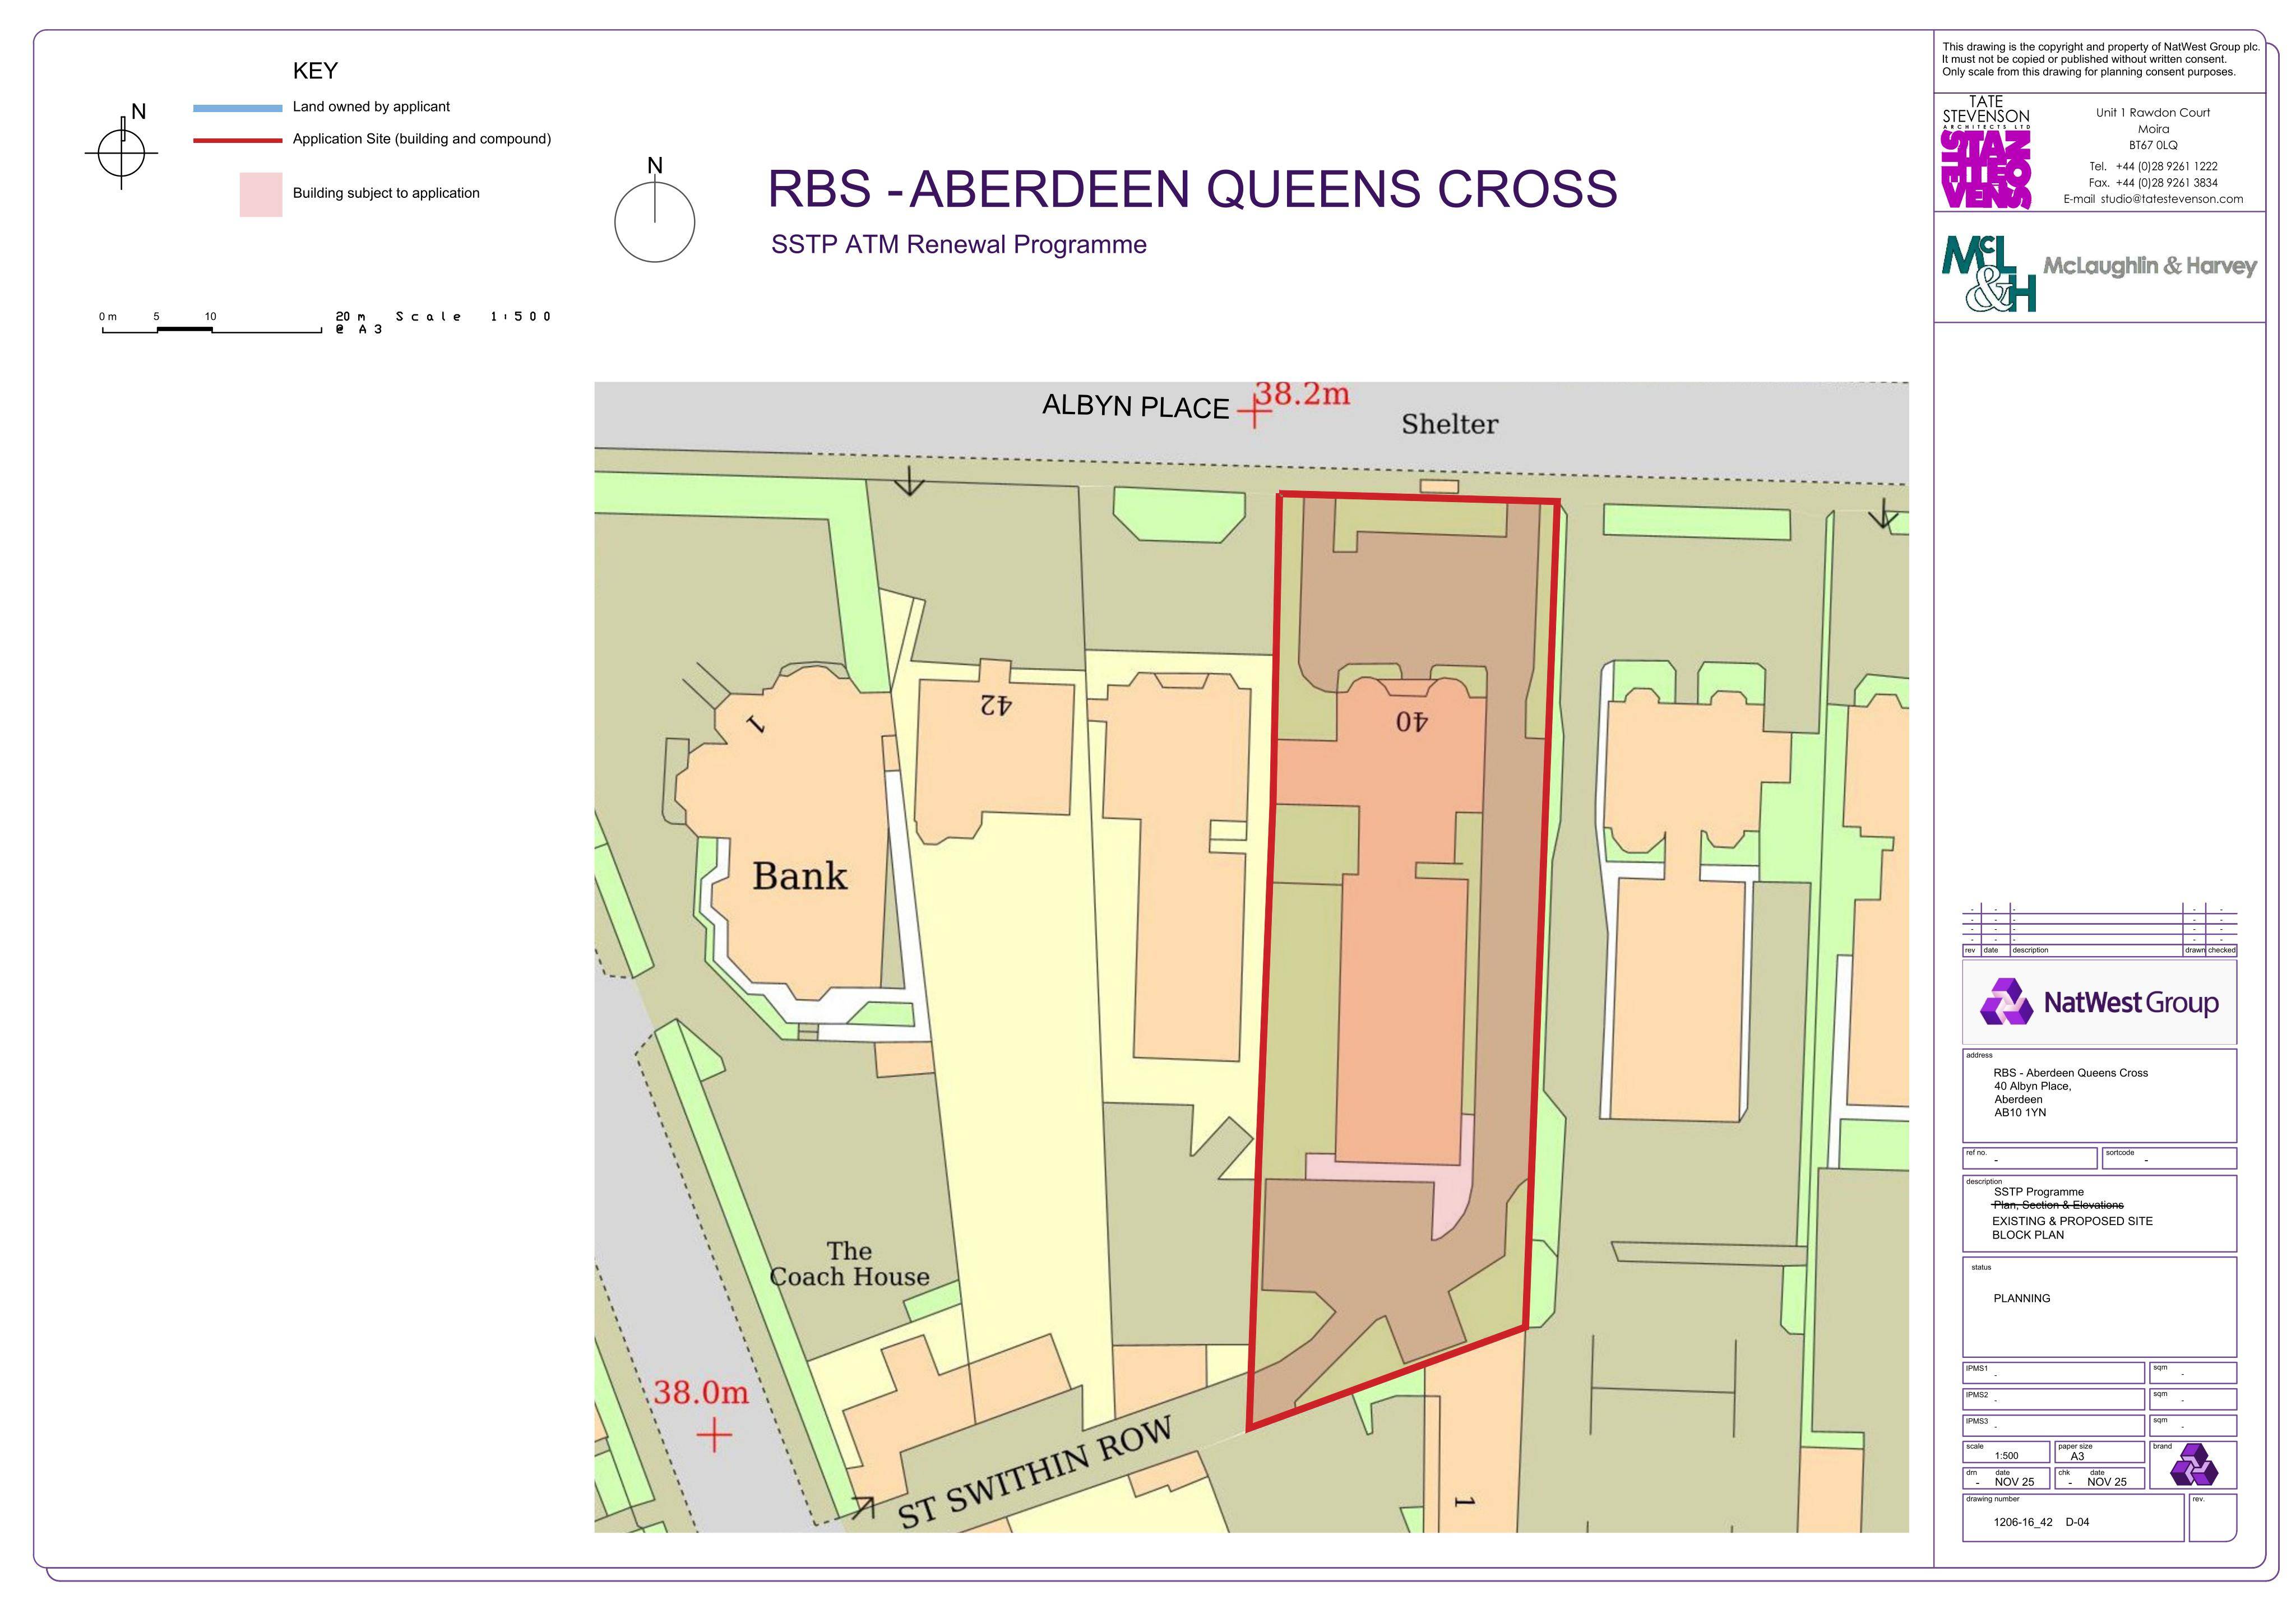Click the red spot-height cross near 38.2m

[x=1254, y=412]
